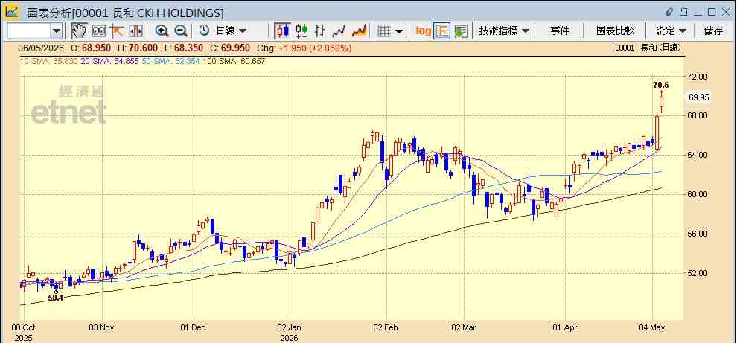Click the clock period icon
Viewport: 737px width, 343px height.
point(204,31)
